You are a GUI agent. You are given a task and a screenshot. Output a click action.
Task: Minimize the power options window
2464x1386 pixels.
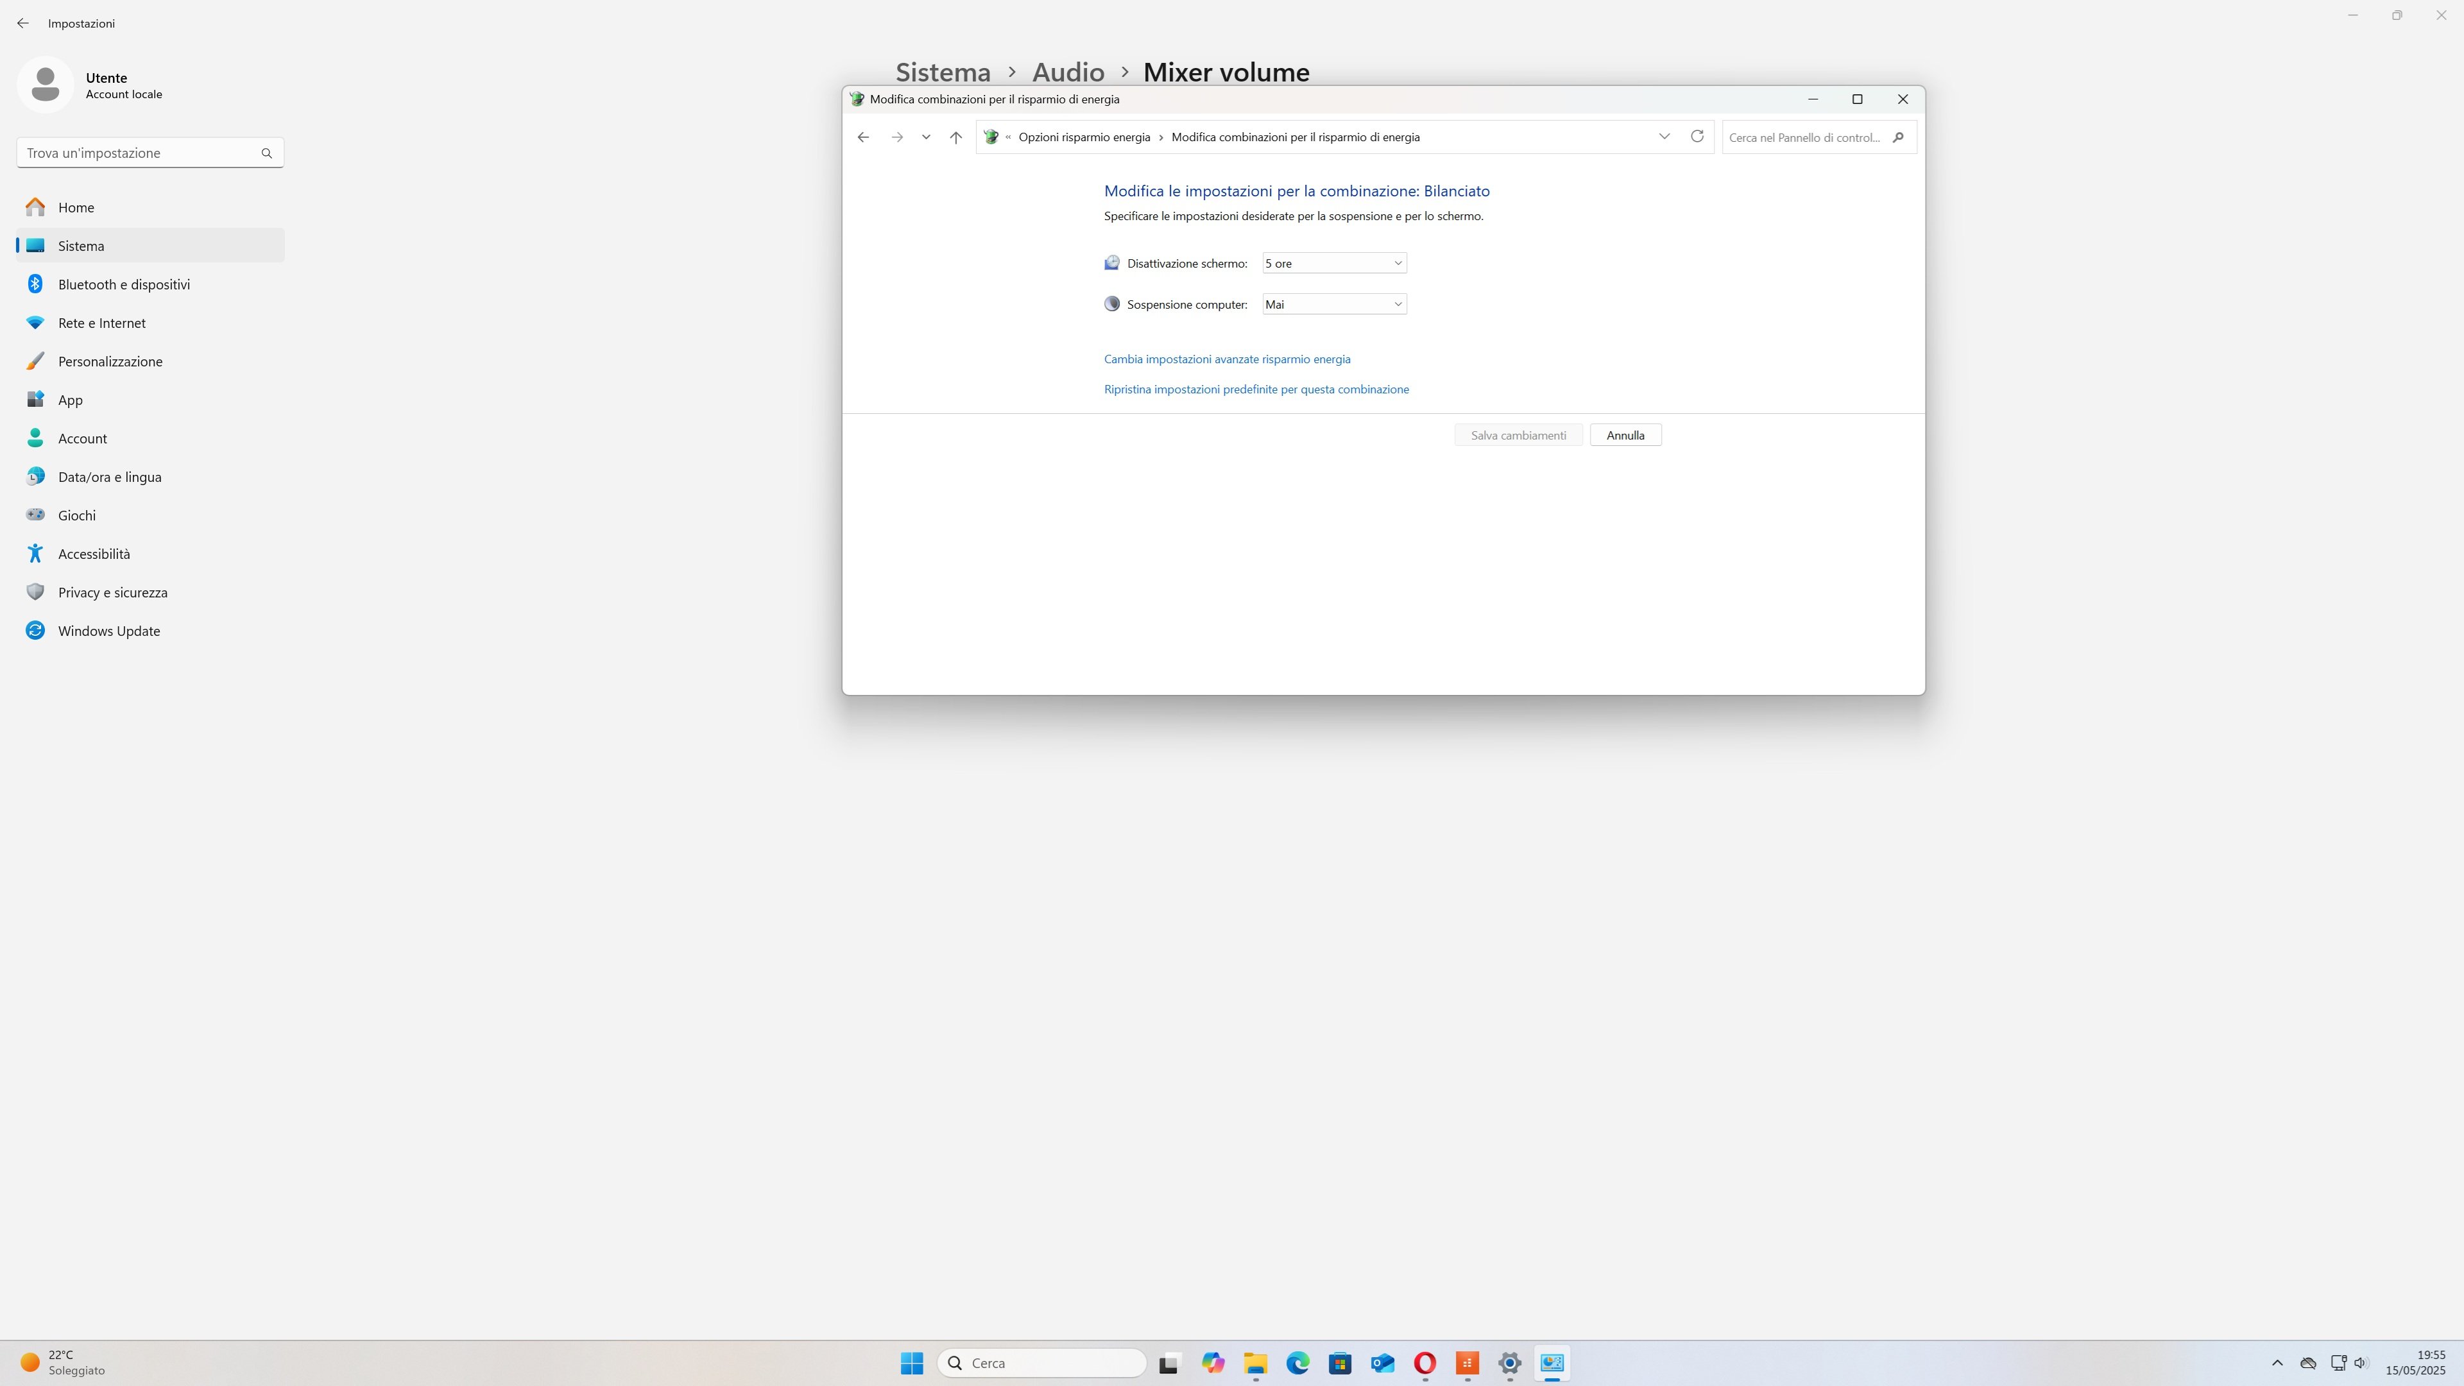pos(1813,99)
